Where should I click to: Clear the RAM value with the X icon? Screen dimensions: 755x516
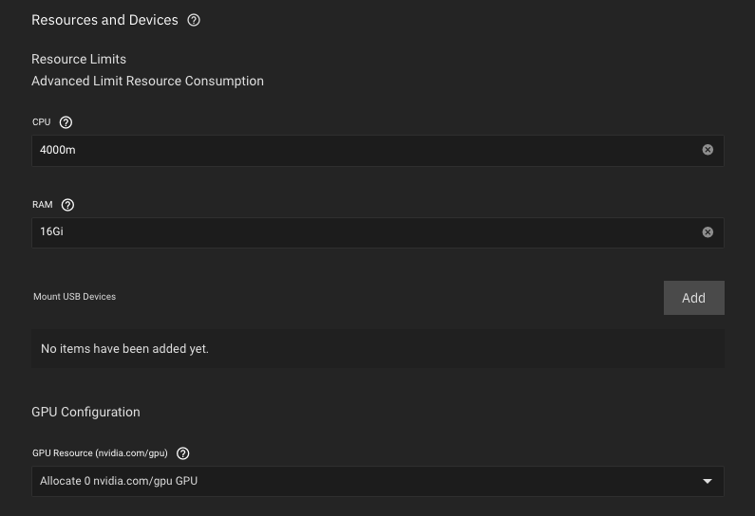coord(708,232)
